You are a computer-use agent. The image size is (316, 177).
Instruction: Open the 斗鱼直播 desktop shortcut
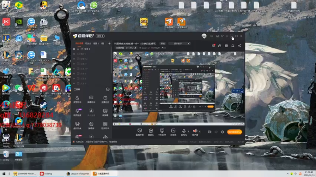pyautogui.click(x=169, y=23)
